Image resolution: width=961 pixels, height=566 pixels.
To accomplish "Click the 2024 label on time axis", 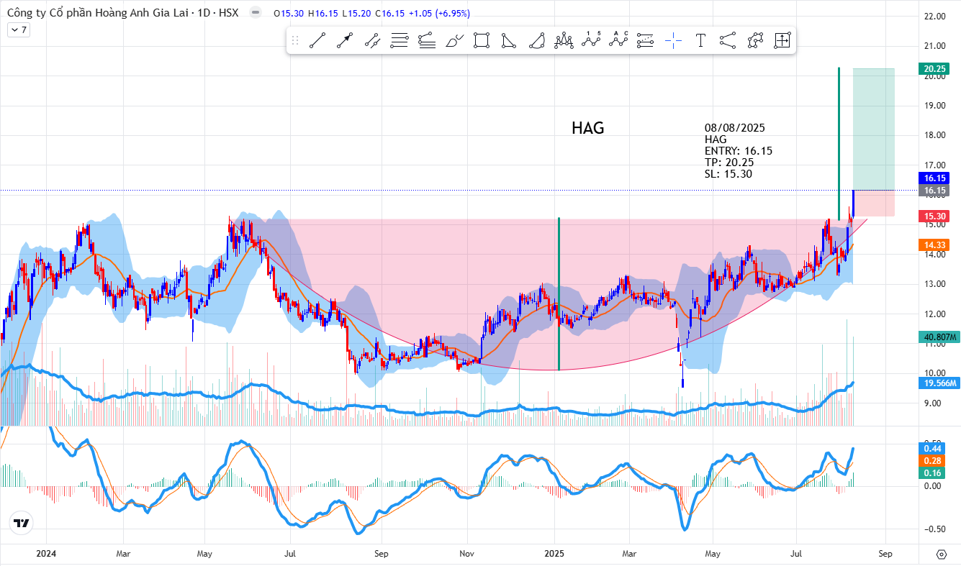I will tap(46, 554).
